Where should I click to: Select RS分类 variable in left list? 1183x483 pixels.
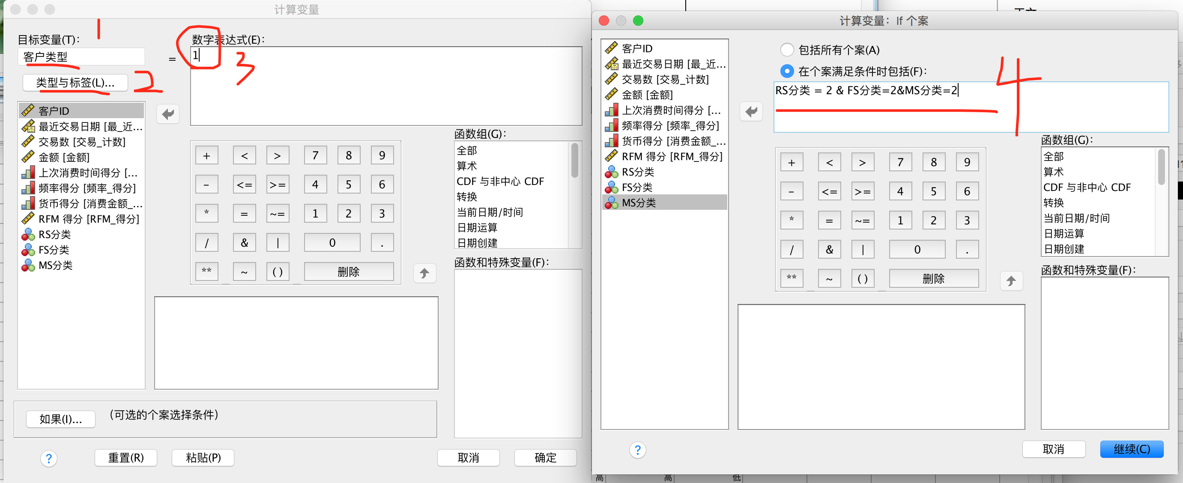(x=54, y=234)
